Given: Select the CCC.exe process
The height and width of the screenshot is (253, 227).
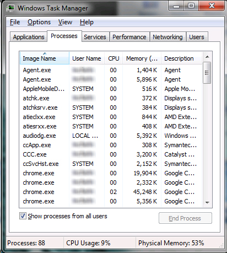Looking at the screenshot, I should coord(111,154).
